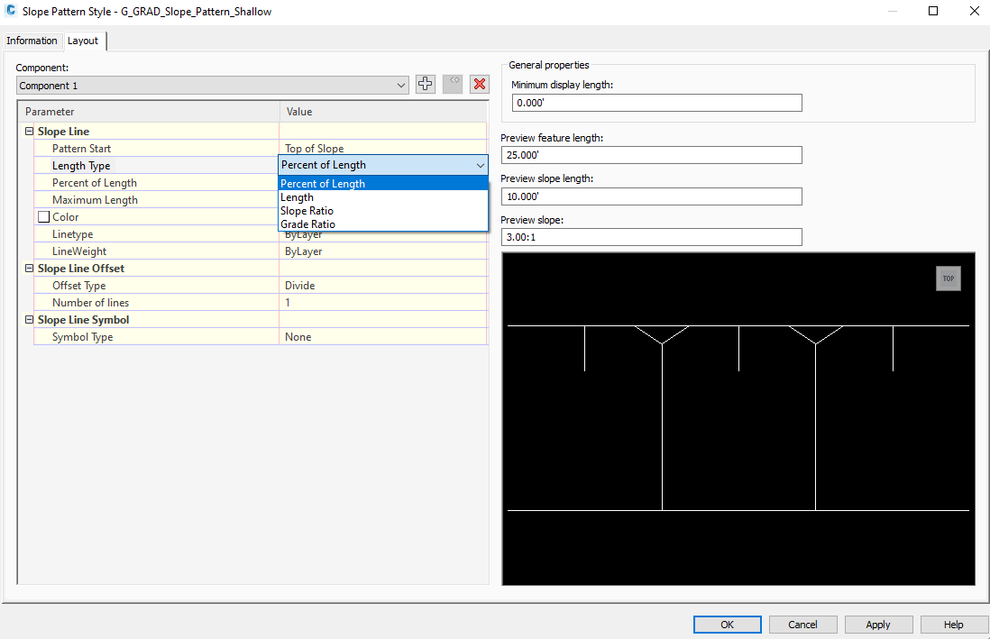
Task: Collapse the Slope Line Offset section
Action: [30, 268]
